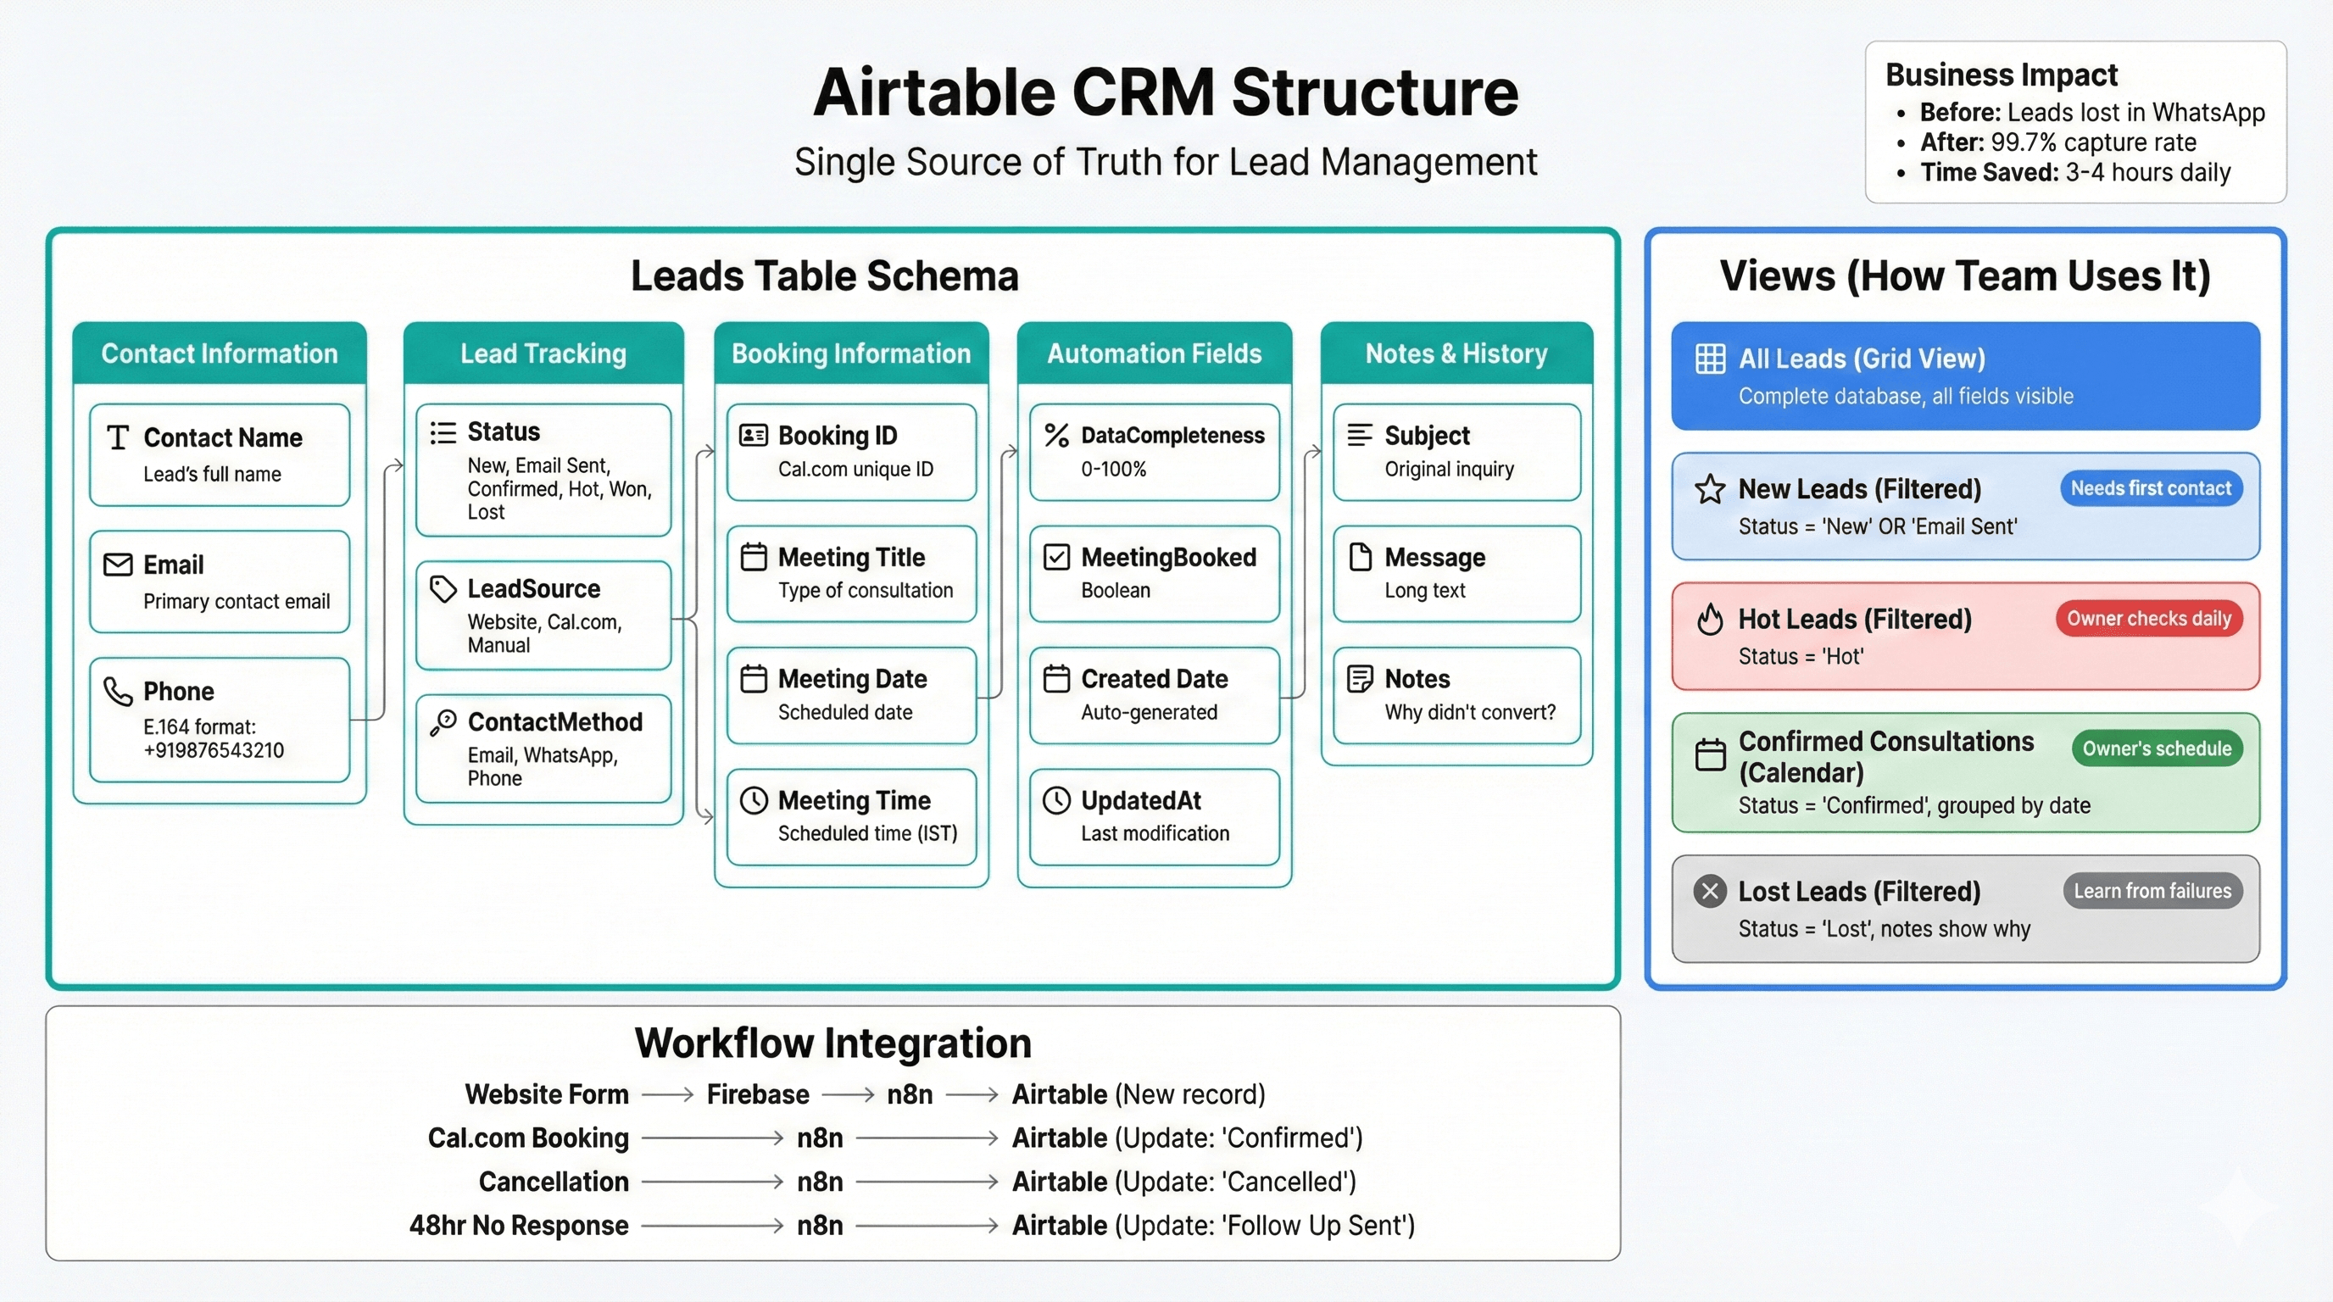Select the phone icon in Contact Information
This screenshot has width=2333, height=1302.
(119, 691)
